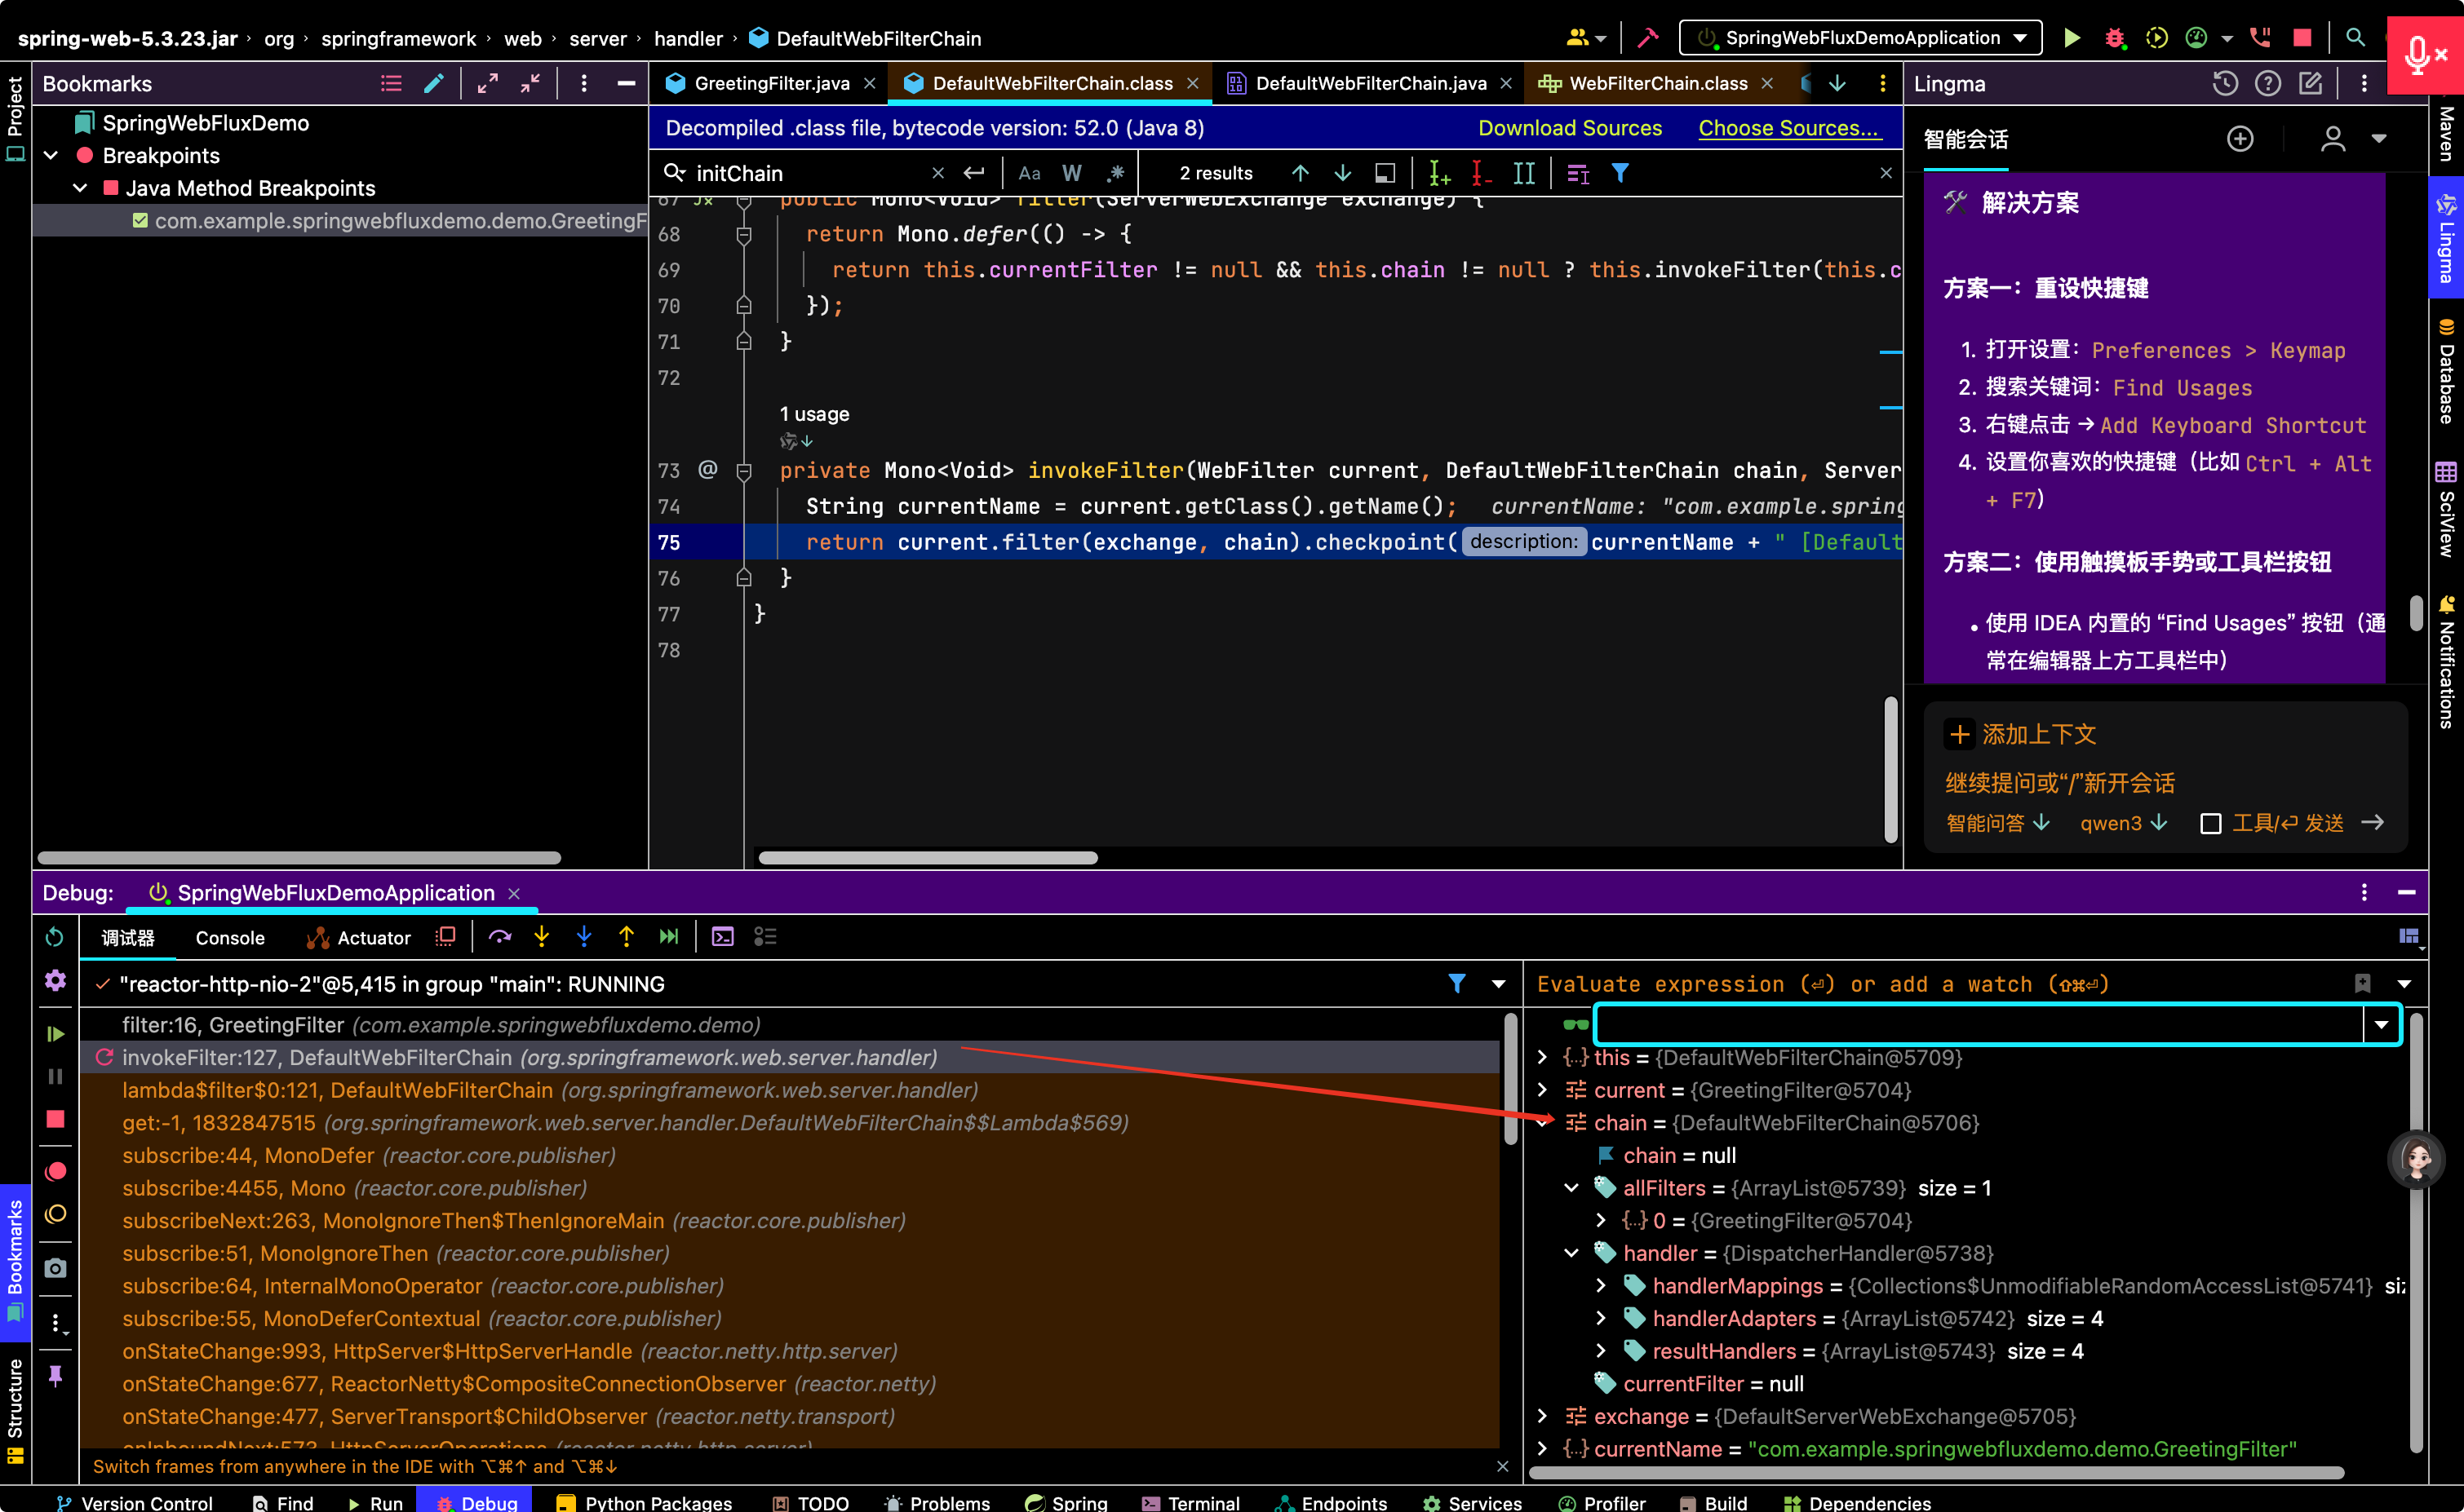
Task: Collapse the allFilters variable node
Action: click(x=1571, y=1188)
